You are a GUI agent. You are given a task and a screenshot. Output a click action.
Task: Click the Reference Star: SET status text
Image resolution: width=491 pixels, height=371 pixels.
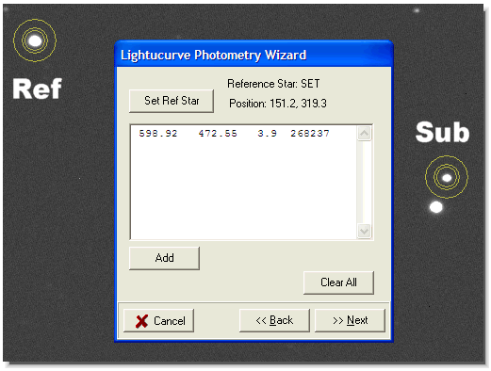(273, 84)
